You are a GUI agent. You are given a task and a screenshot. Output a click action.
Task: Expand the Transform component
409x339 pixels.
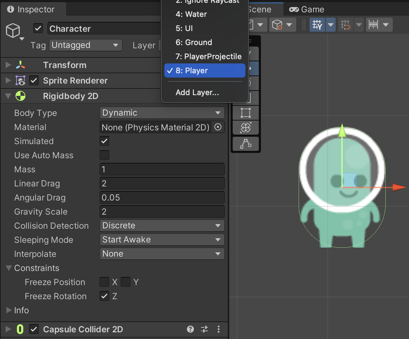[8, 65]
